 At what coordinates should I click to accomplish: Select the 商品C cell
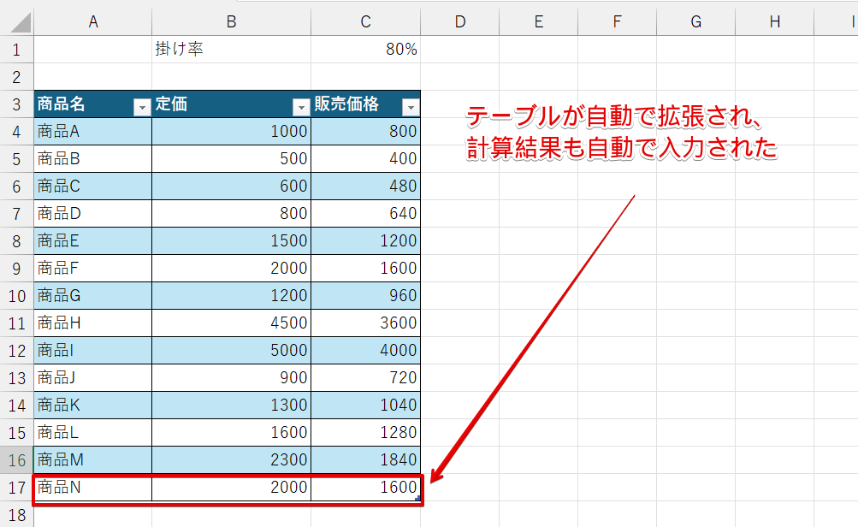[x=93, y=186]
